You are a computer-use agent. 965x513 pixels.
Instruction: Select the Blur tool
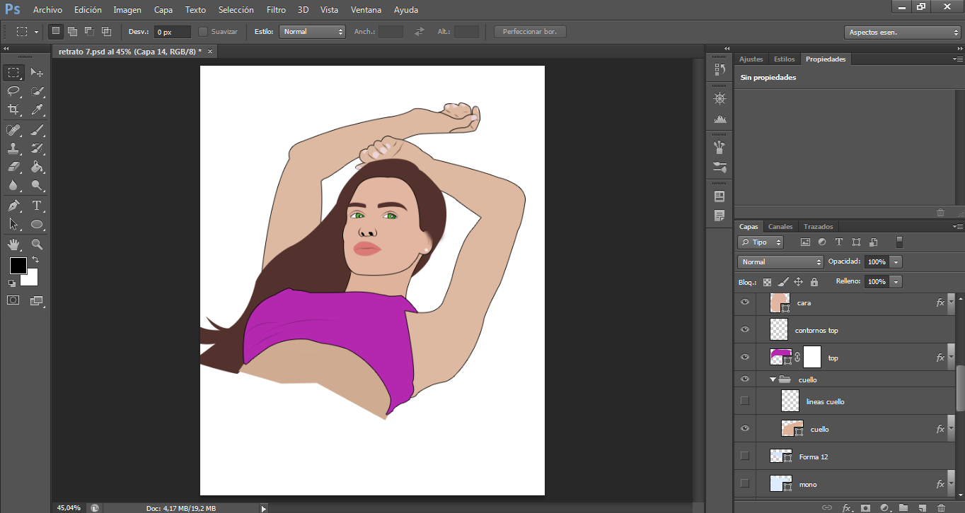pos(13,186)
